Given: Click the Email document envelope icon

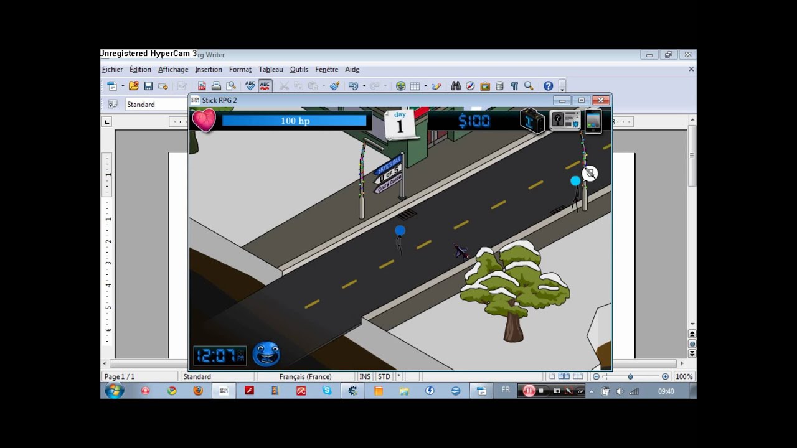Looking at the screenshot, I should [x=163, y=86].
